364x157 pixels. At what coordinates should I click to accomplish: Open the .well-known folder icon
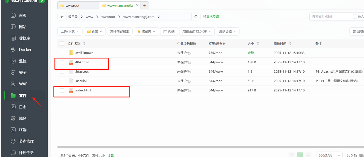click(71, 53)
